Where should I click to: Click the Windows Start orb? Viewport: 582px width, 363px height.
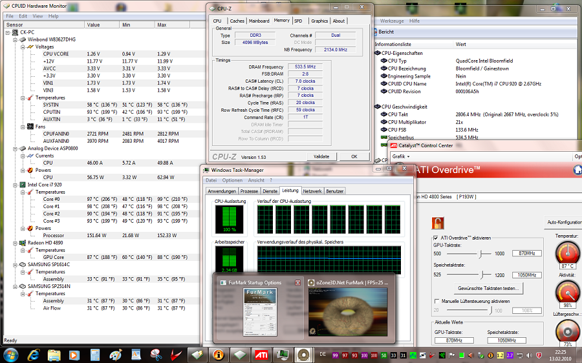click(x=11, y=355)
